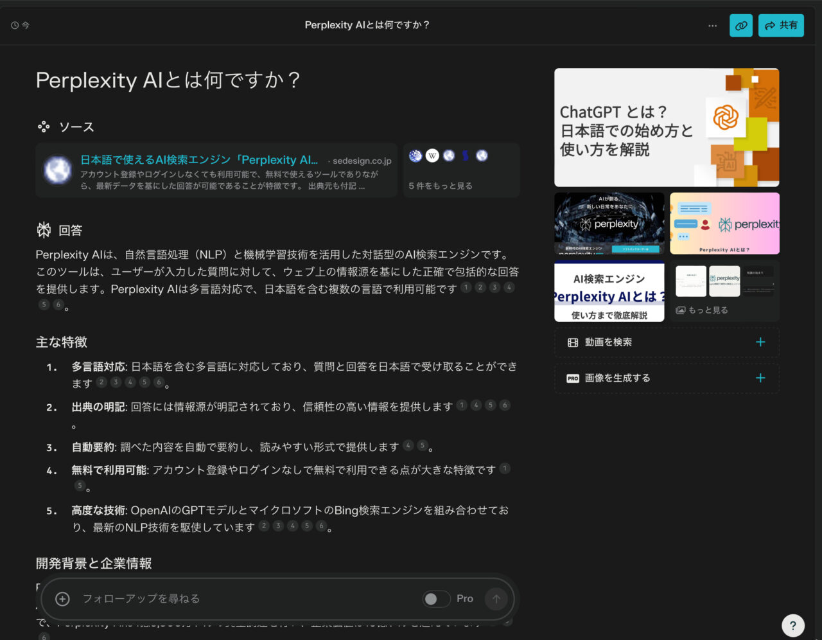Image resolution: width=822 pixels, height=640 pixels.
Task: Open the ChatGPTとは？ article thumbnail
Action: tap(667, 127)
